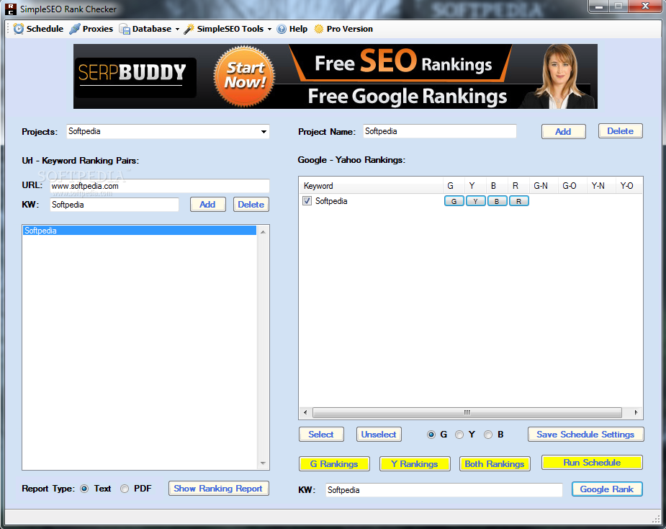Open the Pro Version menu item
666x529 pixels.
coord(343,29)
